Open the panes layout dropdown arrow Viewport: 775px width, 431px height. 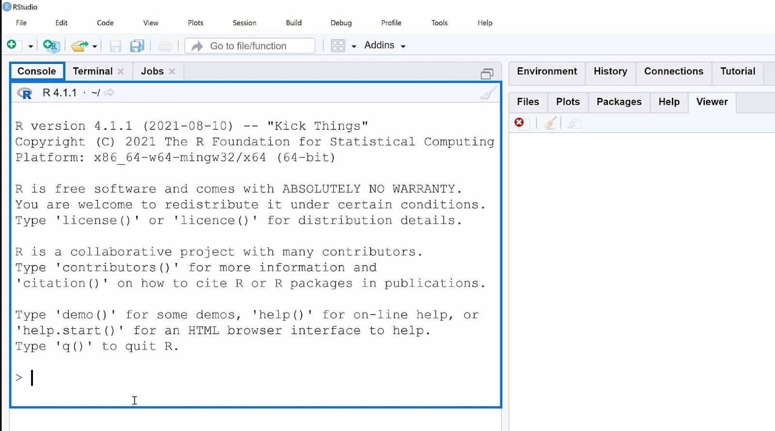click(x=354, y=46)
